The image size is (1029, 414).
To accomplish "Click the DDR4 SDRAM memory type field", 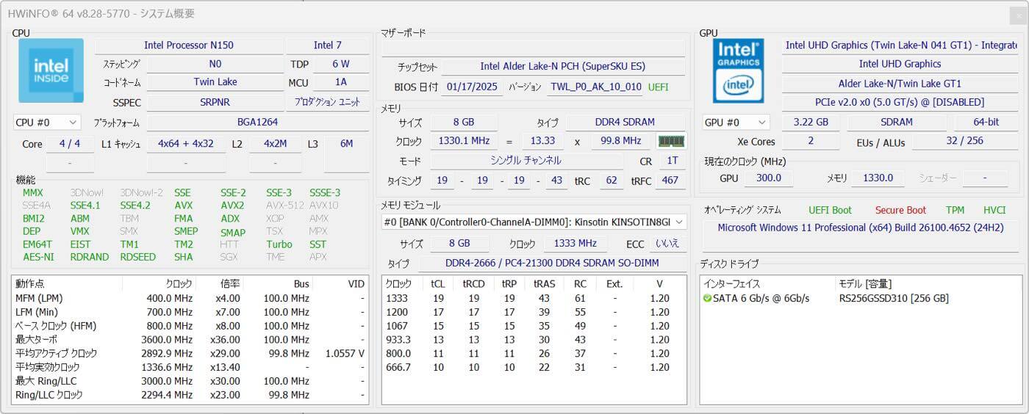I will (625, 123).
